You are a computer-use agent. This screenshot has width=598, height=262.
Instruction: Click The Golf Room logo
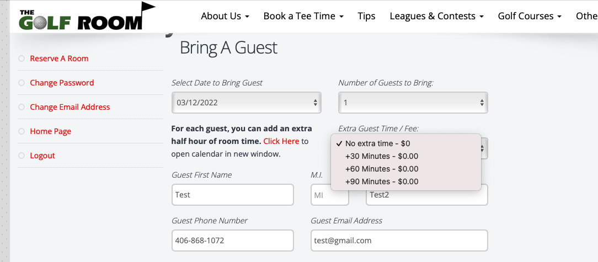[x=87, y=16]
